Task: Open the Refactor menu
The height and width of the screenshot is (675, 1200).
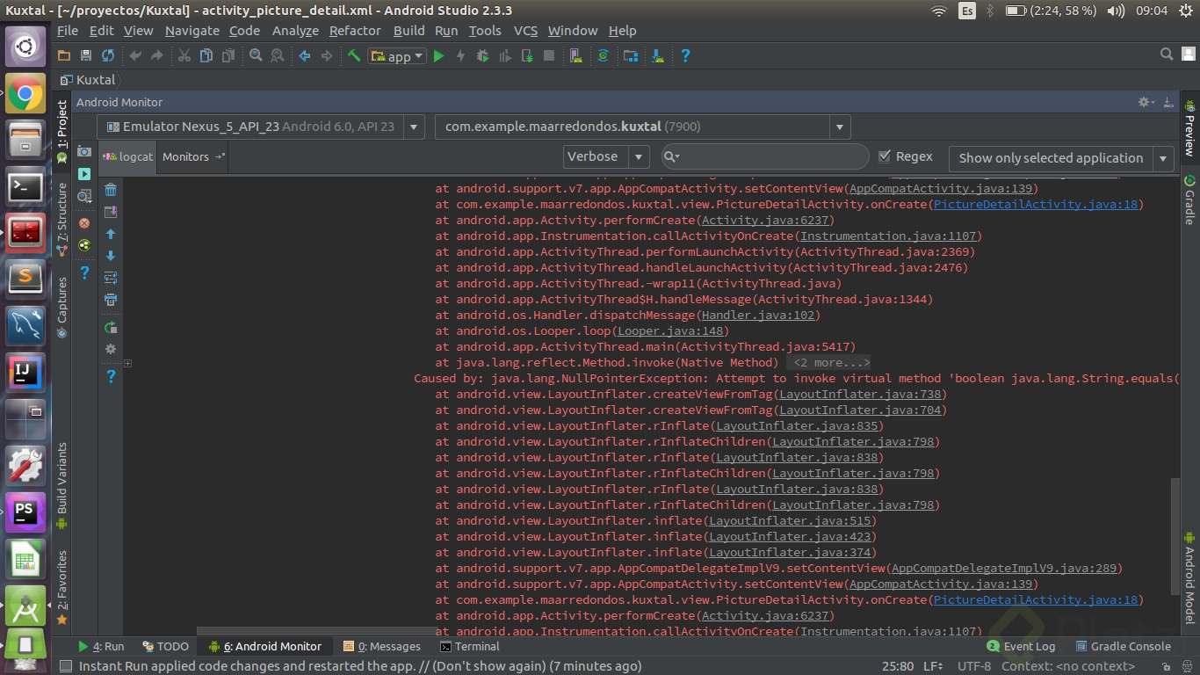Action: (x=355, y=31)
